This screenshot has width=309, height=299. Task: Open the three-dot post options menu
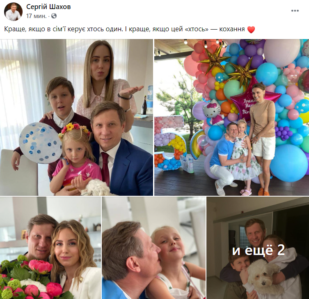pos(295,11)
